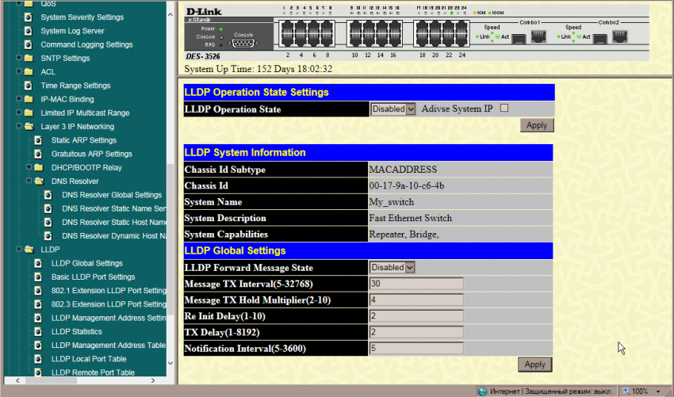Open the LLDP Operation State dropdown
674x397 pixels.
[x=410, y=109]
